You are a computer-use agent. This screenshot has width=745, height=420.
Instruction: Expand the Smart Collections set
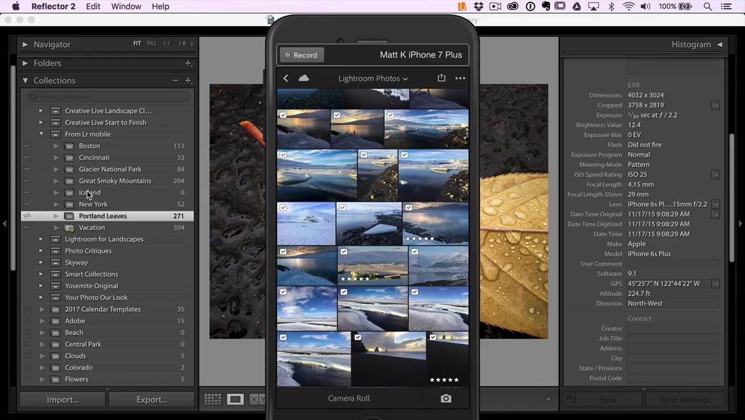pyautogui.click(x=41, y=274)
